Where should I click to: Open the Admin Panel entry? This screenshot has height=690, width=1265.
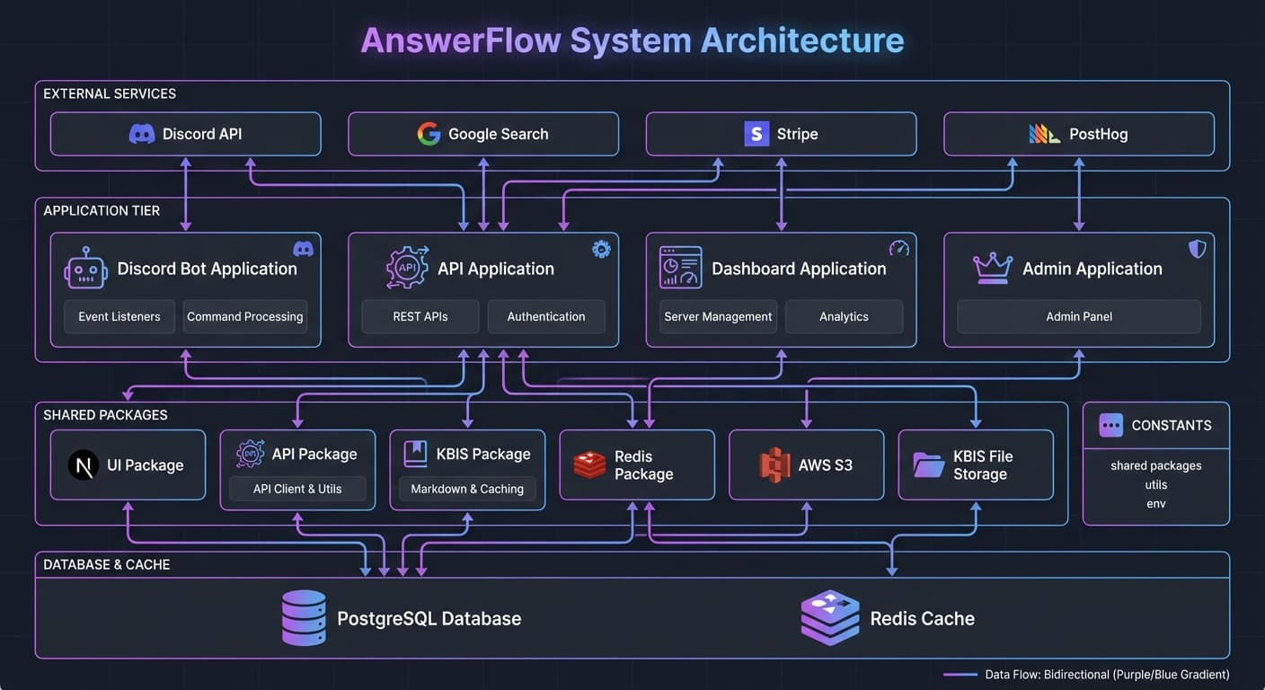pyautogui.click(x=1078, y=316)
